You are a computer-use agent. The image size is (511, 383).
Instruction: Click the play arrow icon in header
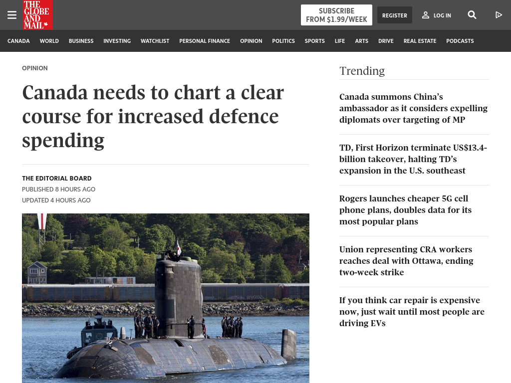point(499,15)
